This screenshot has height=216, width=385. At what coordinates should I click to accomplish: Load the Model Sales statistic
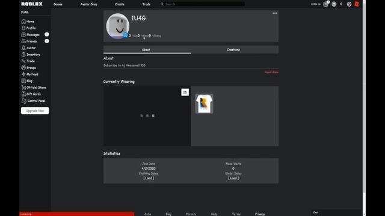(x=233, y=178)
